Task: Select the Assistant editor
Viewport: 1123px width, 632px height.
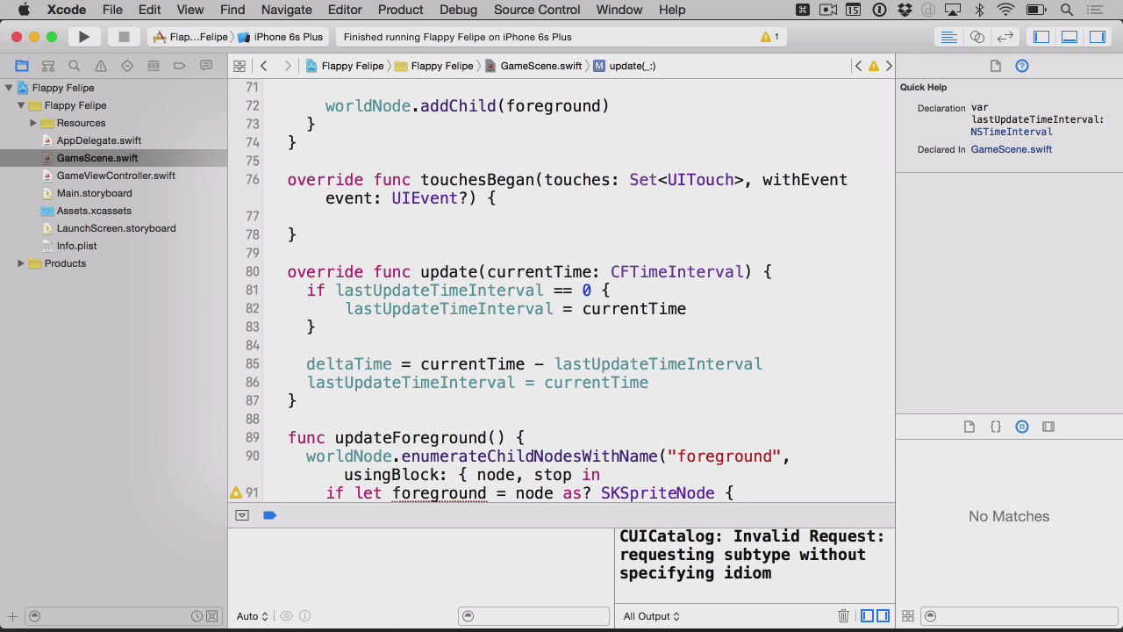Action: (x=976, y=37)
